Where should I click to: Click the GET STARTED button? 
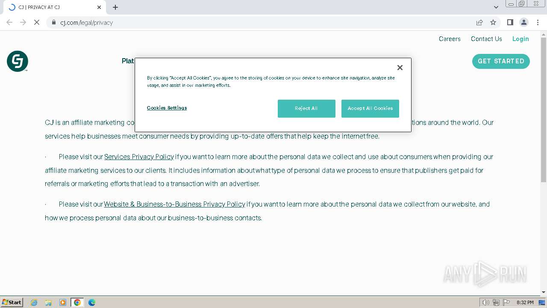[x=501, y=61]
